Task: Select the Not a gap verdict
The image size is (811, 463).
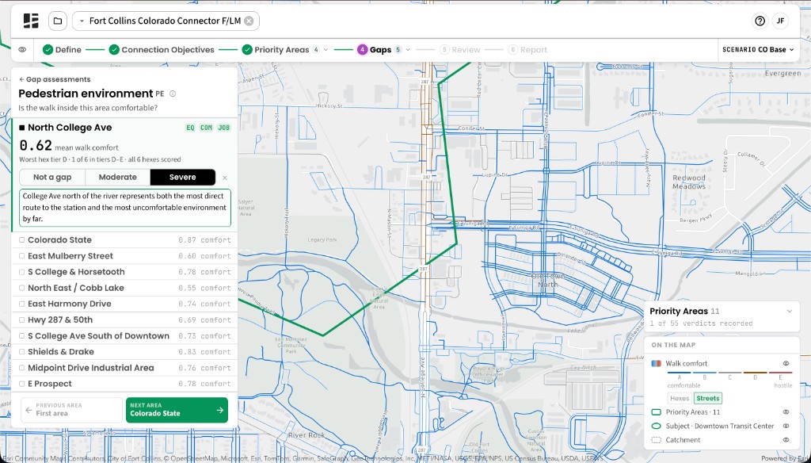Action: click(x=52, y=177)
